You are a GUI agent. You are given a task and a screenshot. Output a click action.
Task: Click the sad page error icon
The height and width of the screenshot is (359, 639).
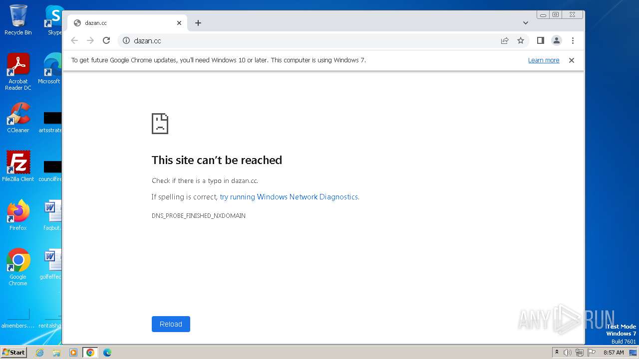[160, 124]
